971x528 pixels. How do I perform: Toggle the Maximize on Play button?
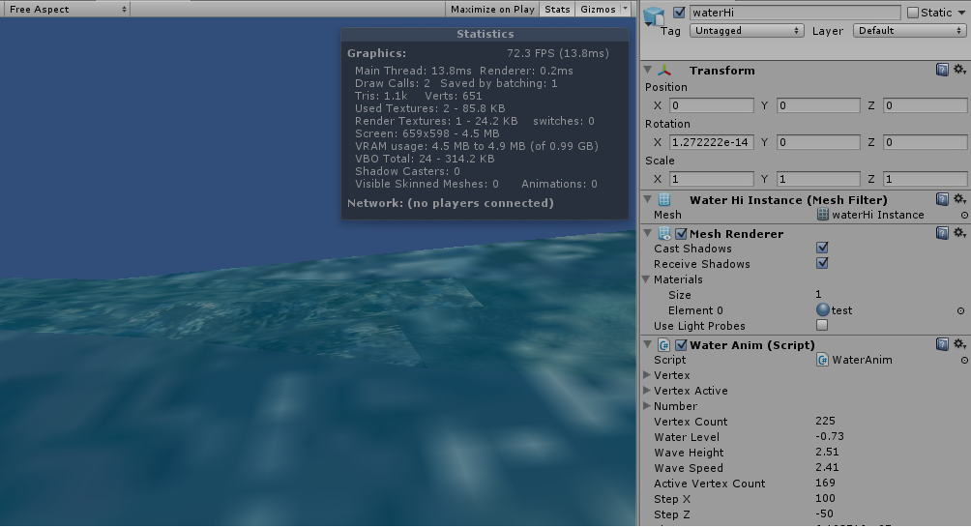[492, 9]
